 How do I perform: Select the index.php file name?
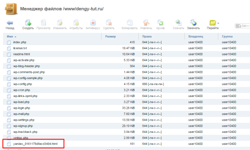pyautogui.click(x=20, y=42)
